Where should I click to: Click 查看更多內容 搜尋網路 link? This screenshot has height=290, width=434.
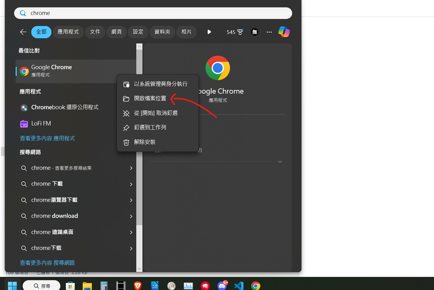coord(47,263)
